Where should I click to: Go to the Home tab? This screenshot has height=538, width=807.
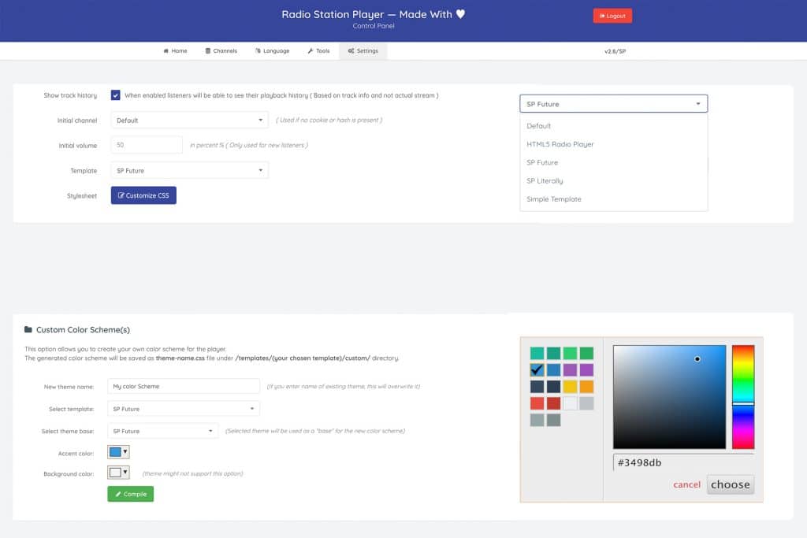click(x=175, y=51)
